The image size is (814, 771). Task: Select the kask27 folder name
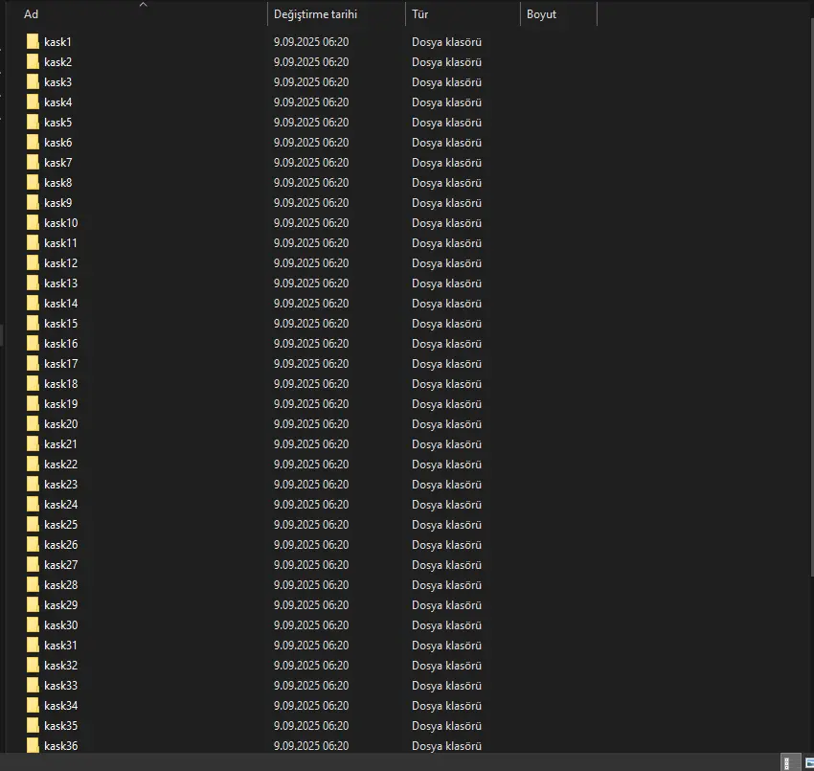60,565
